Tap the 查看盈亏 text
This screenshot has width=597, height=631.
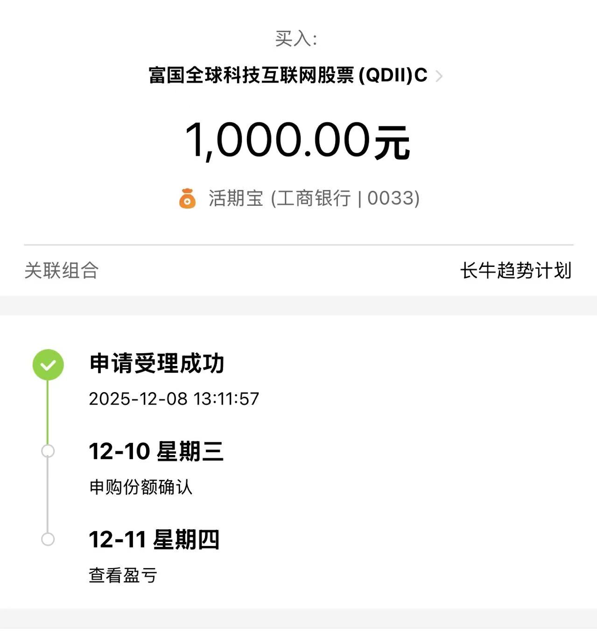pyautogui.click(x=123, y=575)
